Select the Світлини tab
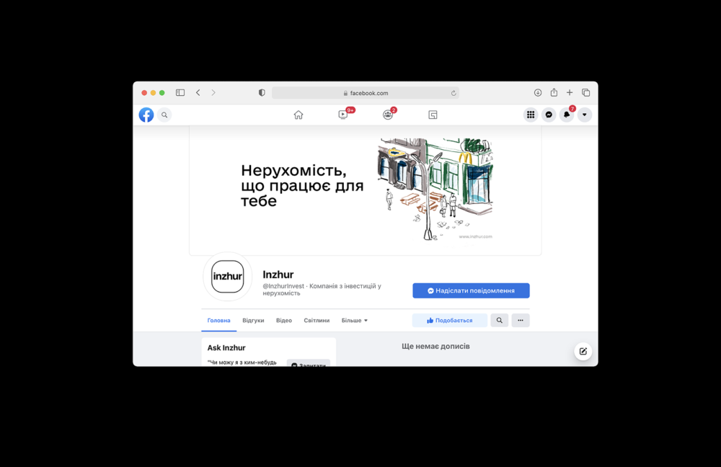Viewport: 721px width, 467px height. (317, 320)
